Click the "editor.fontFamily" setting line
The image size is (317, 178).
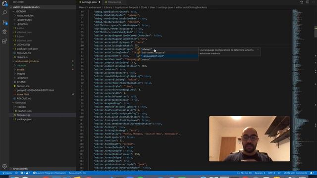point(137,134)
